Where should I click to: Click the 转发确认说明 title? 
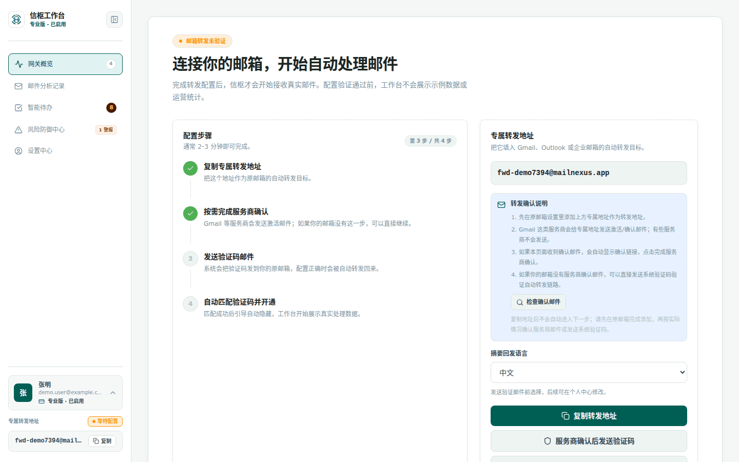(x=529, y=204)
